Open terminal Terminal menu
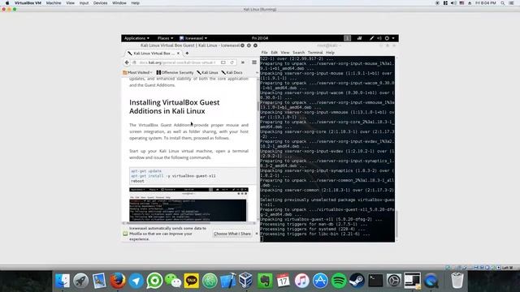Screen dimensions: 520x292 tap(315, 53)
